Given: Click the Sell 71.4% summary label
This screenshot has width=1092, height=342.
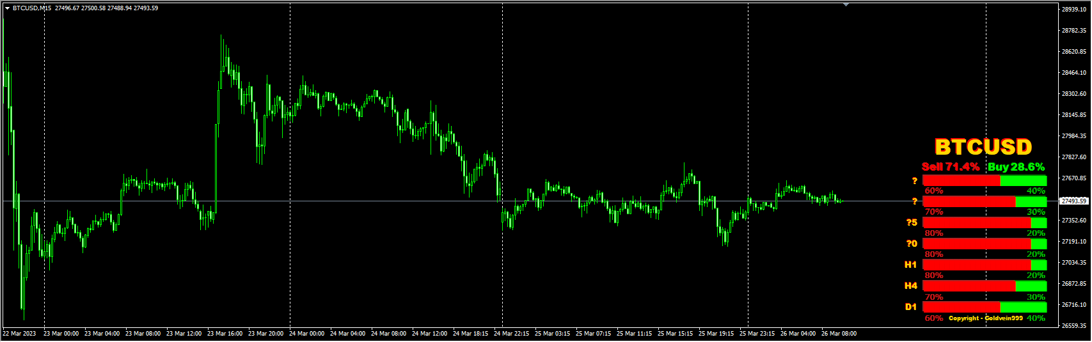Looking at the screenshot, I should pos(950,167).
